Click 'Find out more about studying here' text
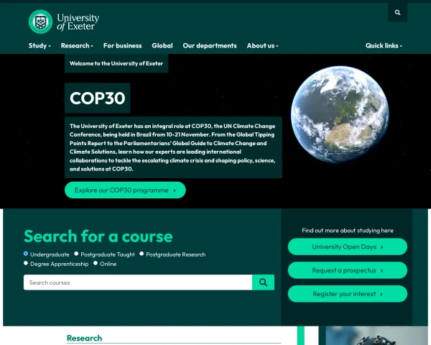This screenshot has width=431, height=345. tap(348, 231)
